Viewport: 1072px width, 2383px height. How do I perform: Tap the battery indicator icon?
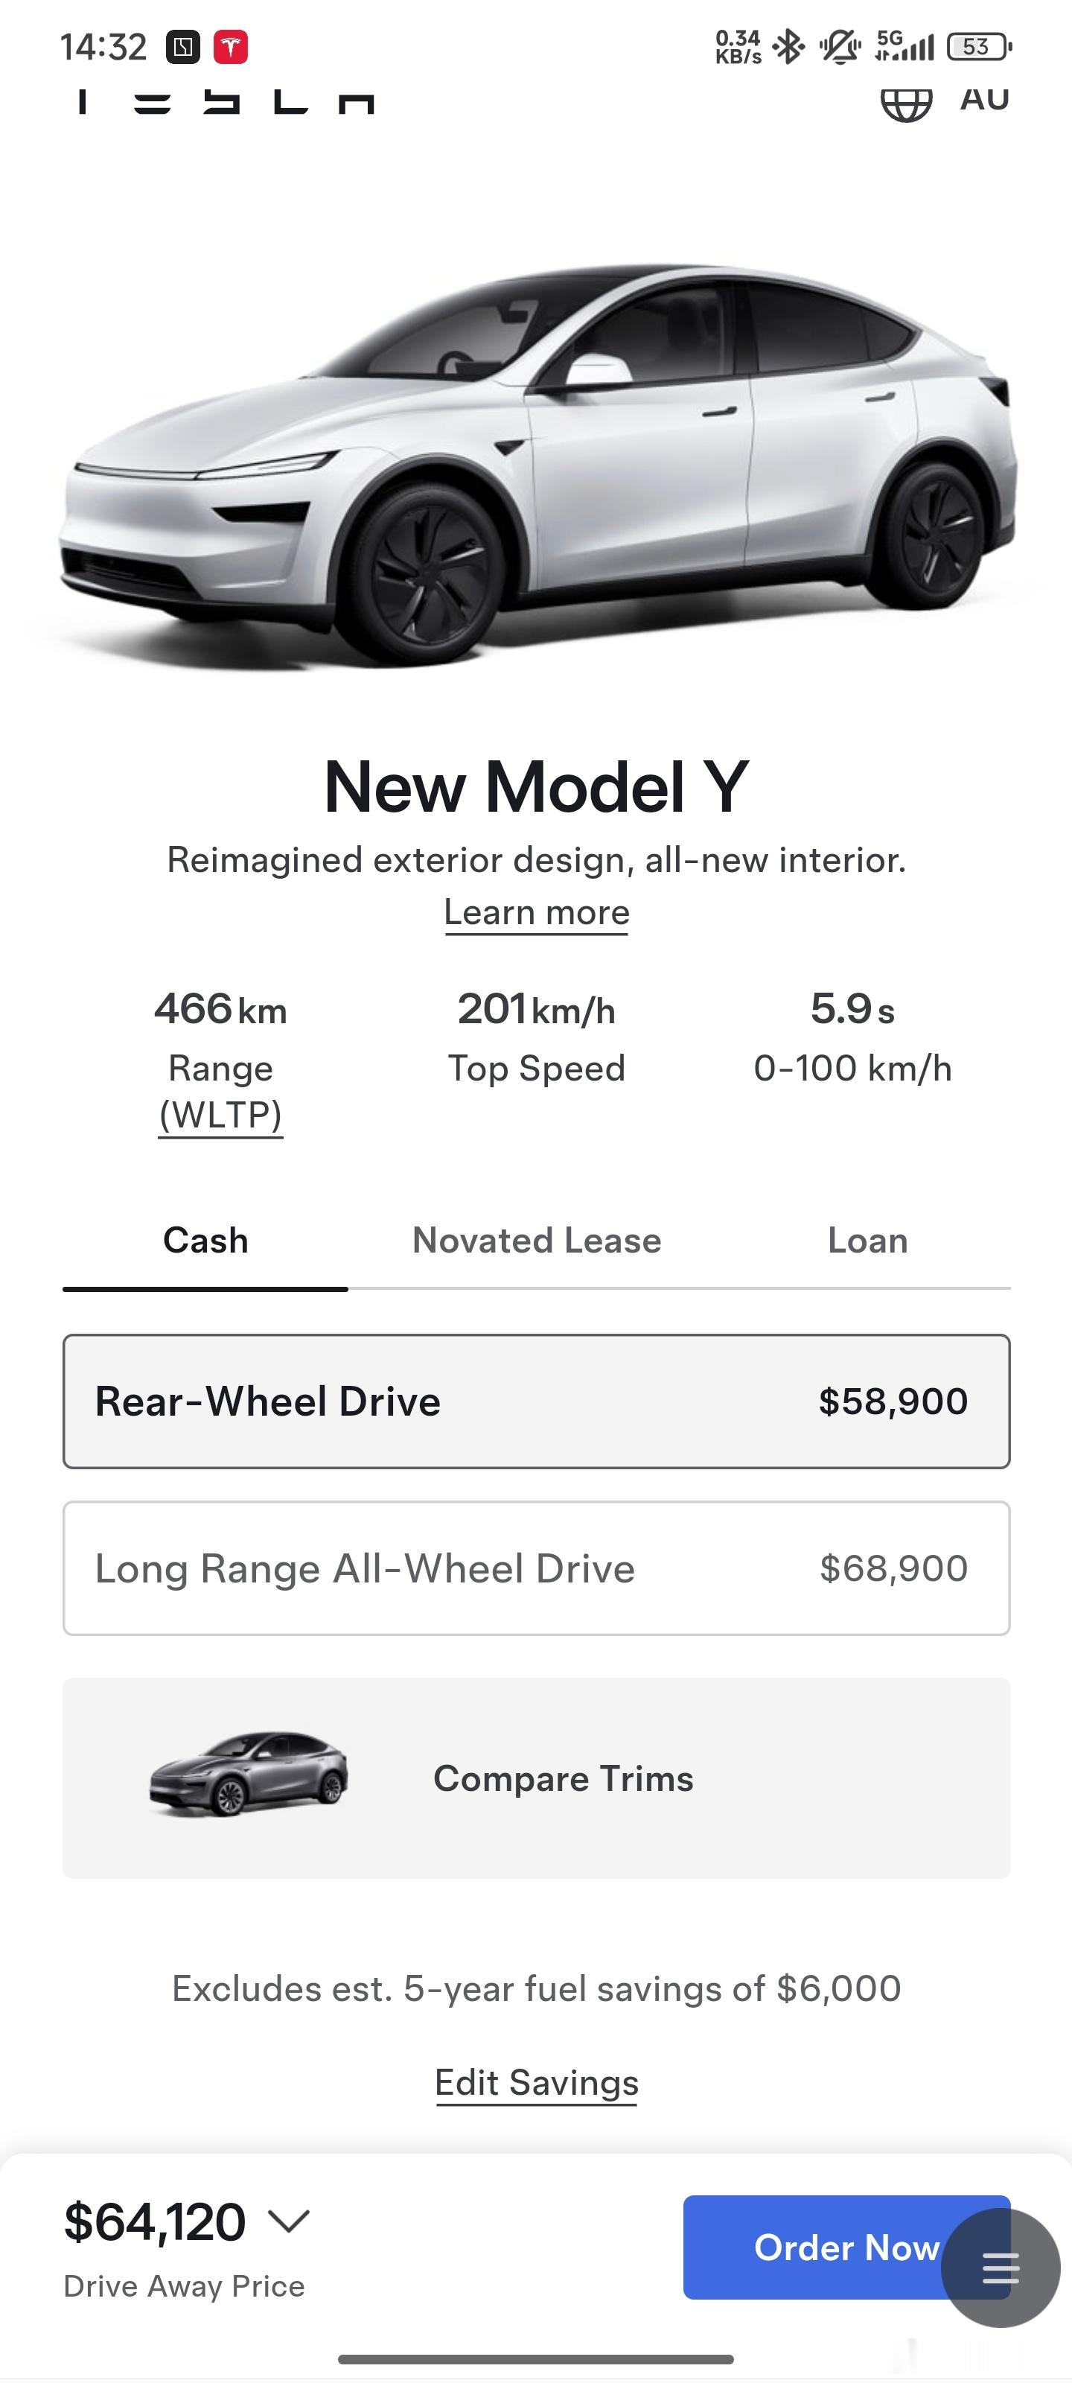coord(979,46)
